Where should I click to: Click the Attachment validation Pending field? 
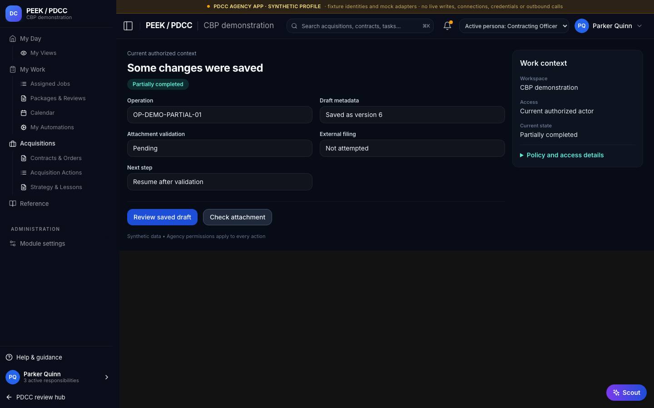(x=220, y=148)
